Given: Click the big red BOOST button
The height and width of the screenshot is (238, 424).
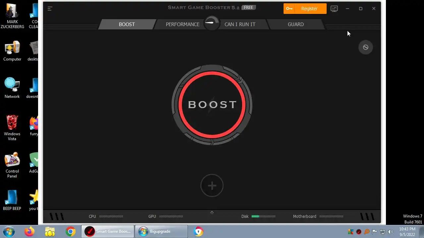Looking at the screenshot, I should (x=212, y=105).
